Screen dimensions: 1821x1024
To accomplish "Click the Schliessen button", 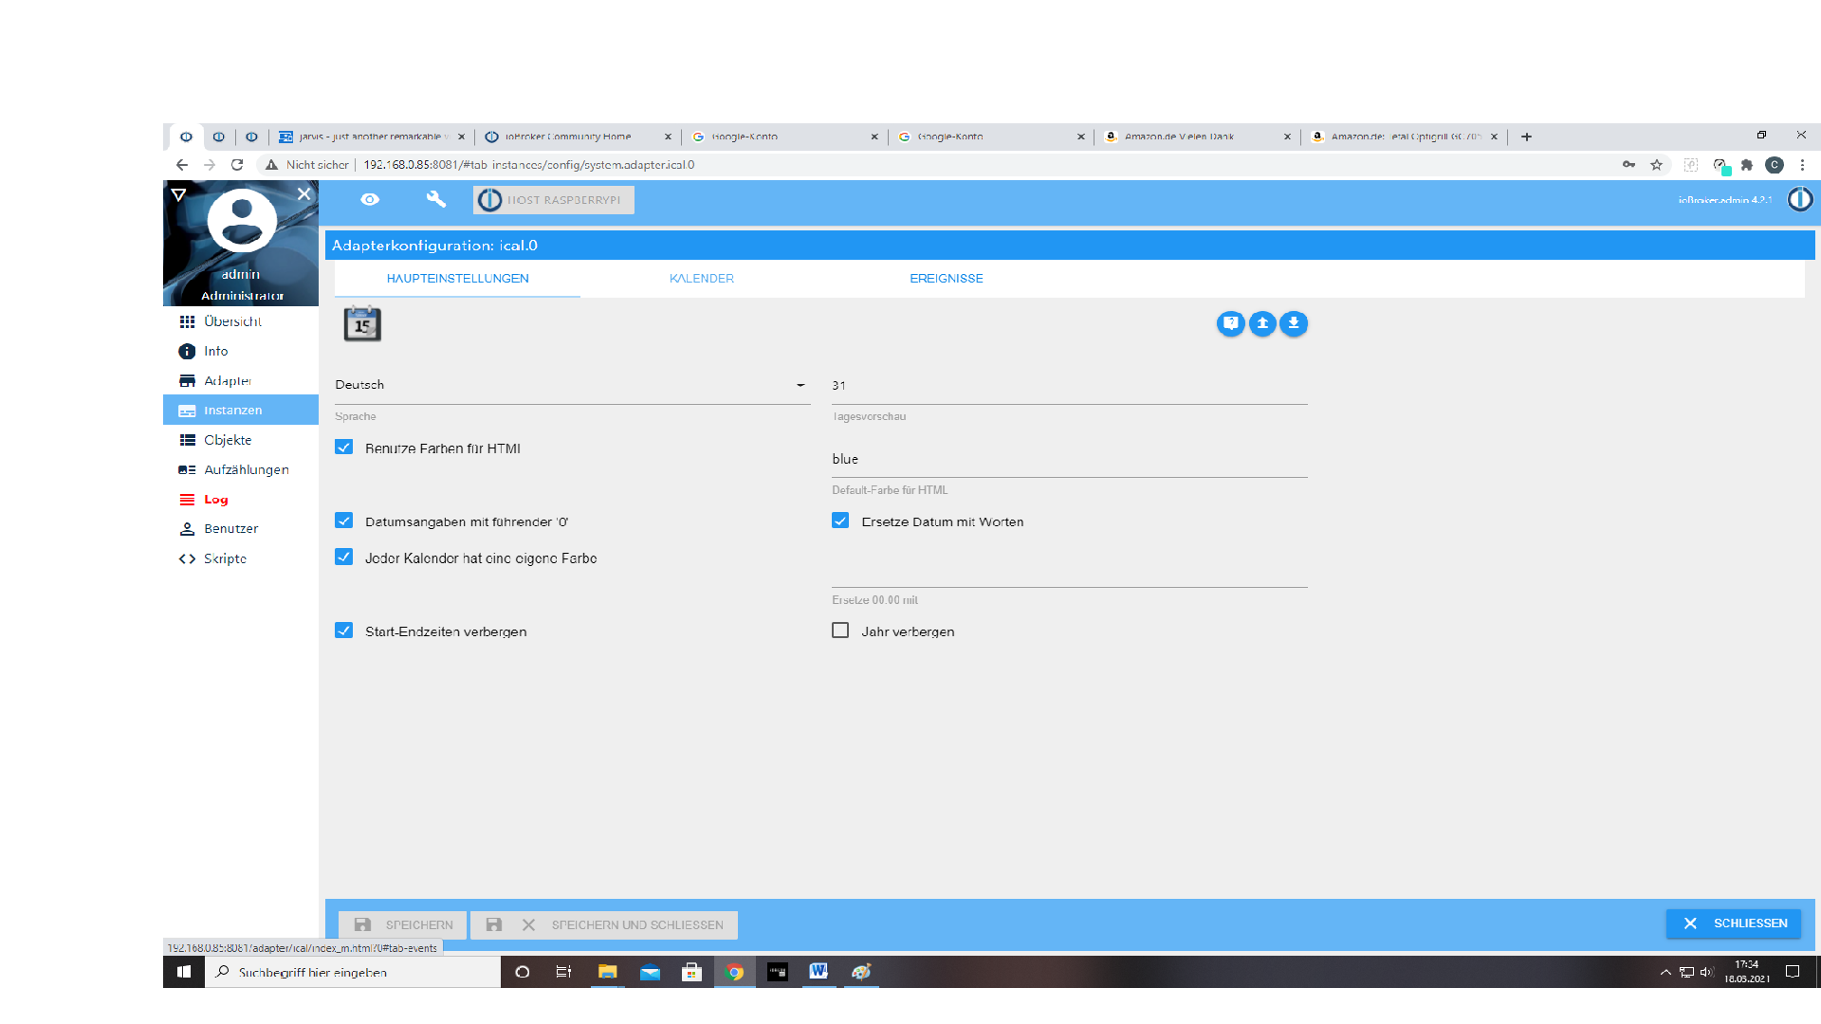I will click(1734, 923).
